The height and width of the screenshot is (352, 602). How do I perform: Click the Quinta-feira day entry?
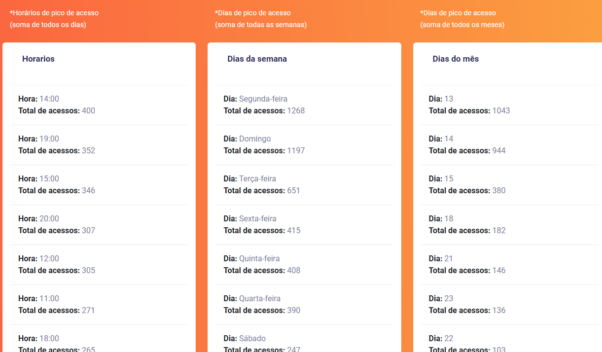(x=304, y=265)
